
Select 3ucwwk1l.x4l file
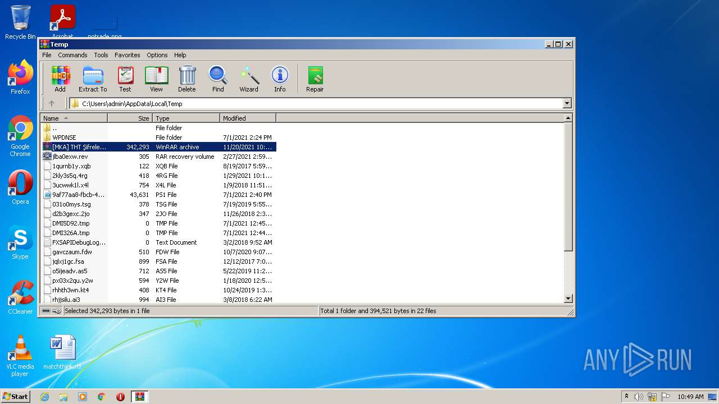tap(158, 185)
